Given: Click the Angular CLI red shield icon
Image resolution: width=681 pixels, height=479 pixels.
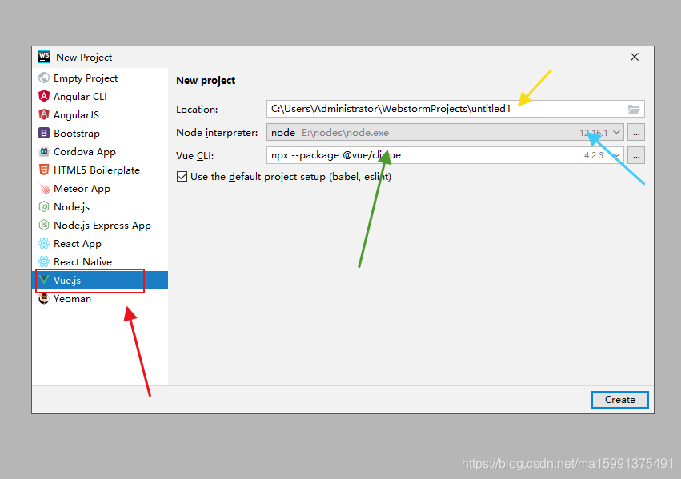Looking at the screenshot, I should pos(44,96).
